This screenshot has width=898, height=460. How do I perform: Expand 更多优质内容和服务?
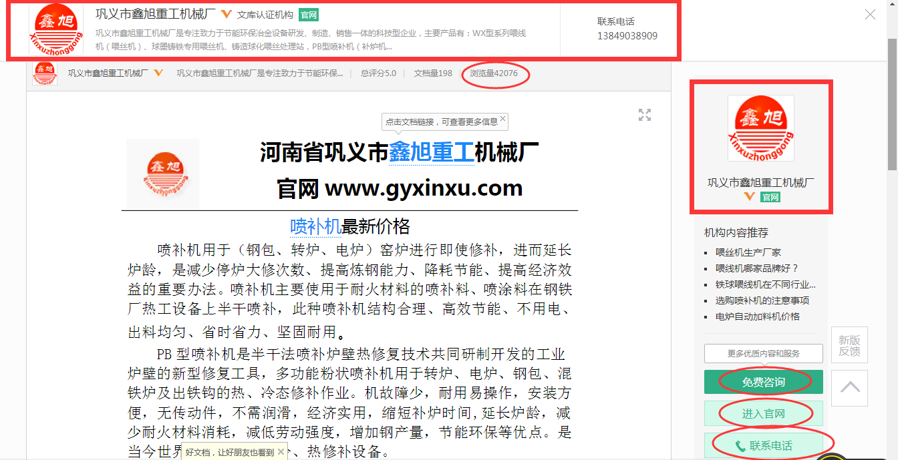click(763, 353)
